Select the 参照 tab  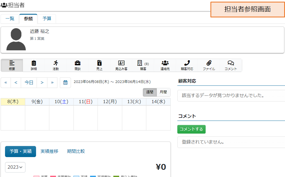(28, 19)
